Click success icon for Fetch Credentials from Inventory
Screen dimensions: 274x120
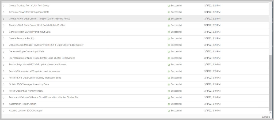tap(169, 91)
